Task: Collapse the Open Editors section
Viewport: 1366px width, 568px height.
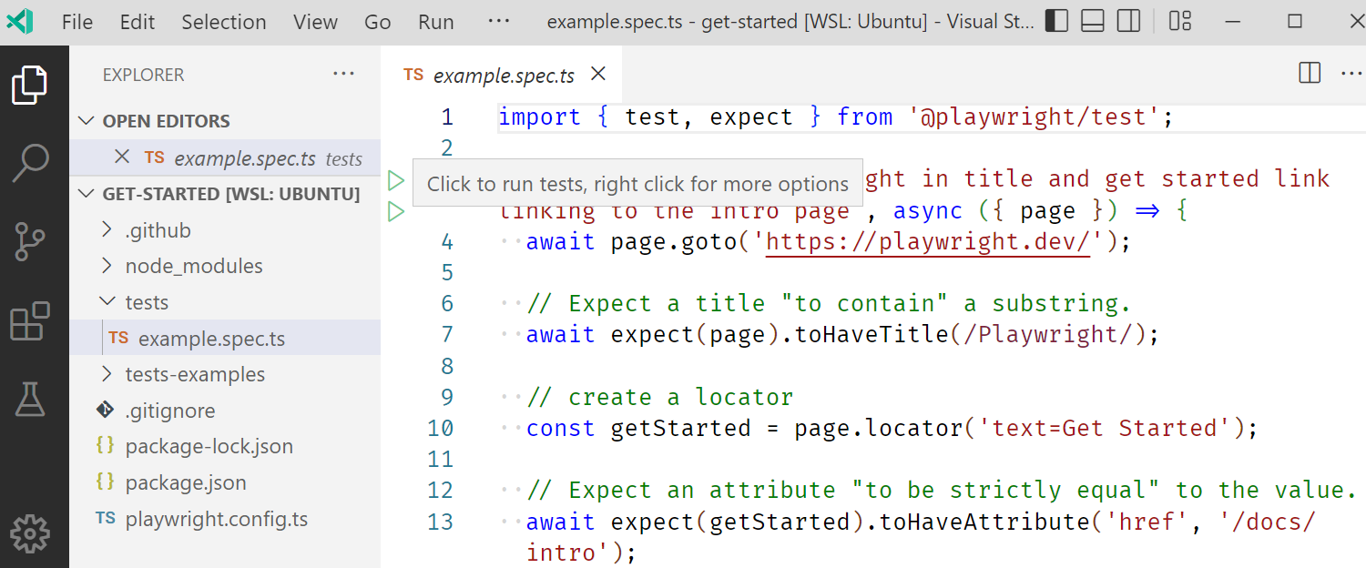Action: pos(225,121)
